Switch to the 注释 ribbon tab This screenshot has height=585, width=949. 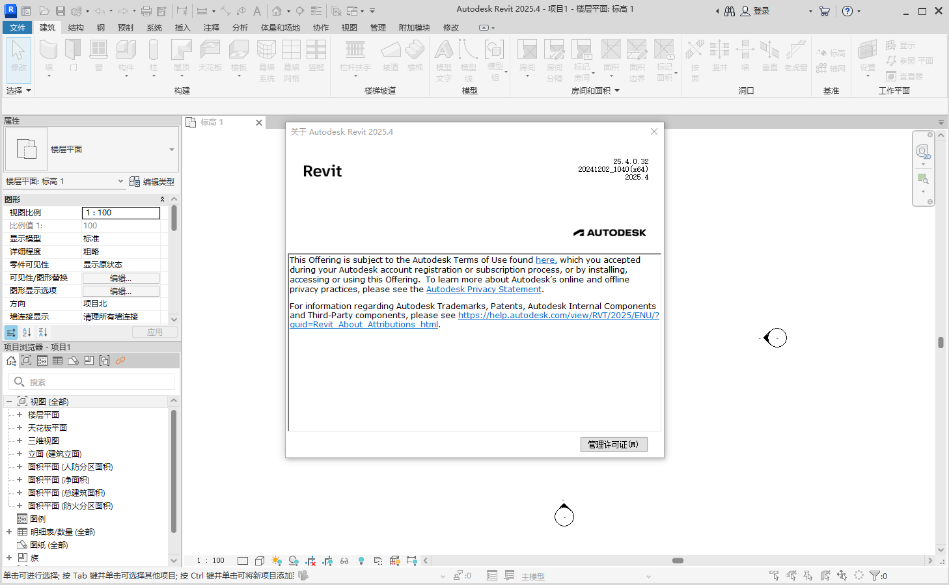[x=212, y=27]
